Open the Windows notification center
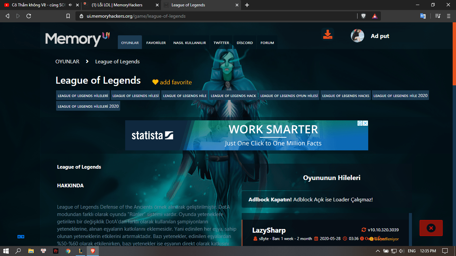Viewport: 456px width, 256px height. click(445, 251)
